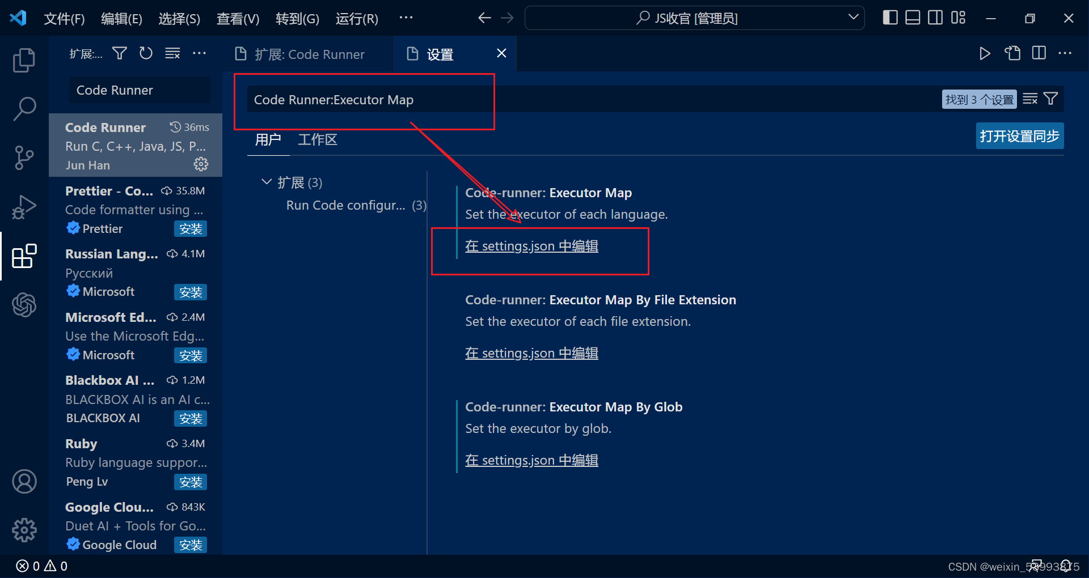Toggle the secondary sidebar visibility
Image resolution: width=1089 pixels, height=578 pixels.
click(935, 18)
